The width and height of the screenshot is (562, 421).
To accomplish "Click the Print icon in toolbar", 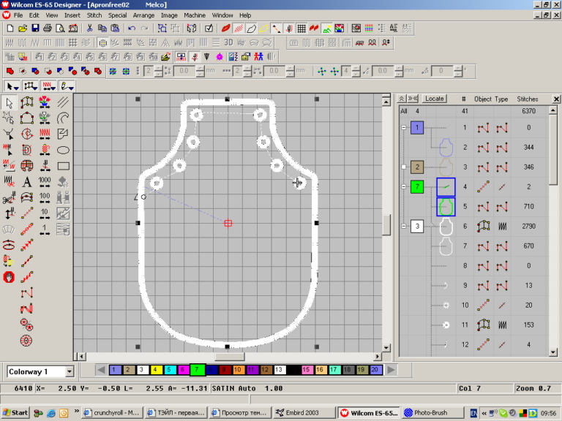I will 48,29.
